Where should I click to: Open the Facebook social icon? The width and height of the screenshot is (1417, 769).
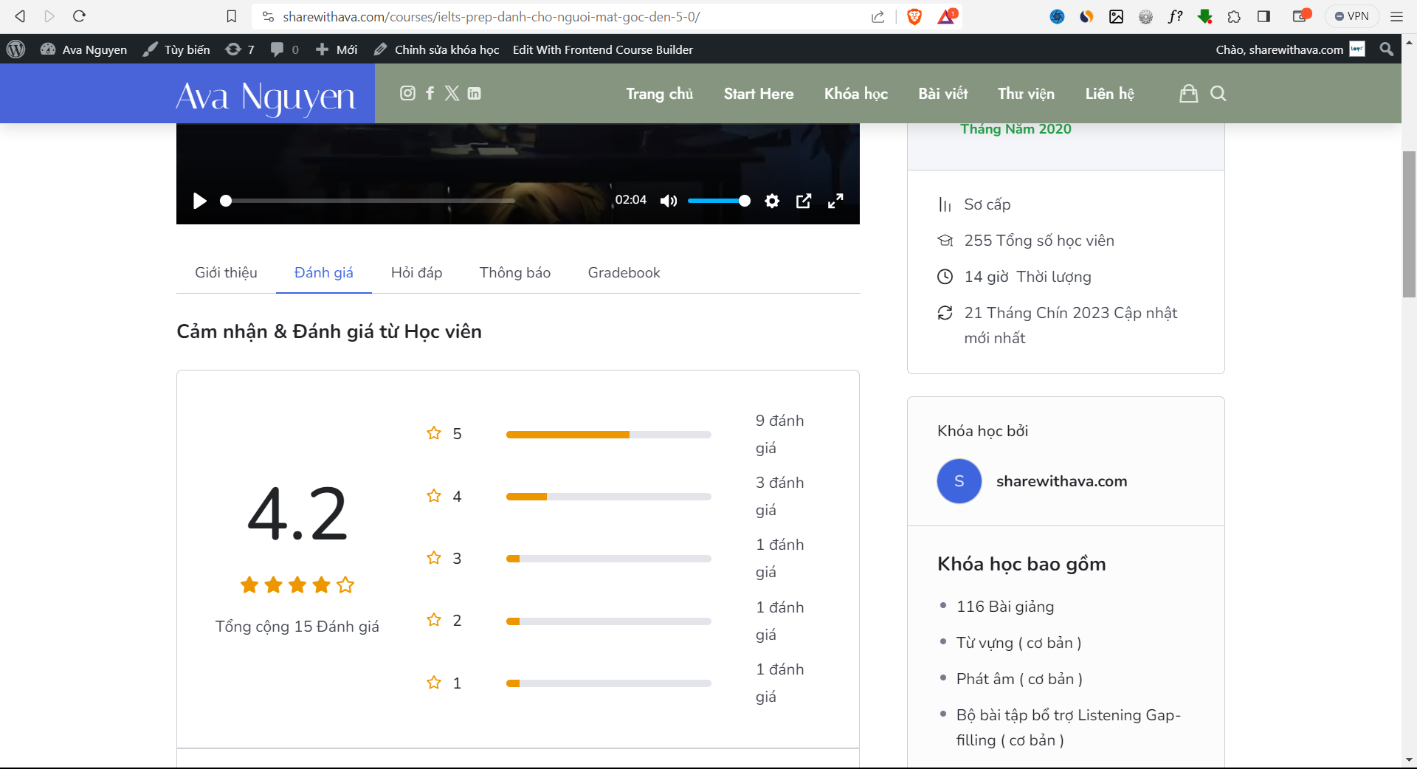pyautogui.click(x=430, y=93)
